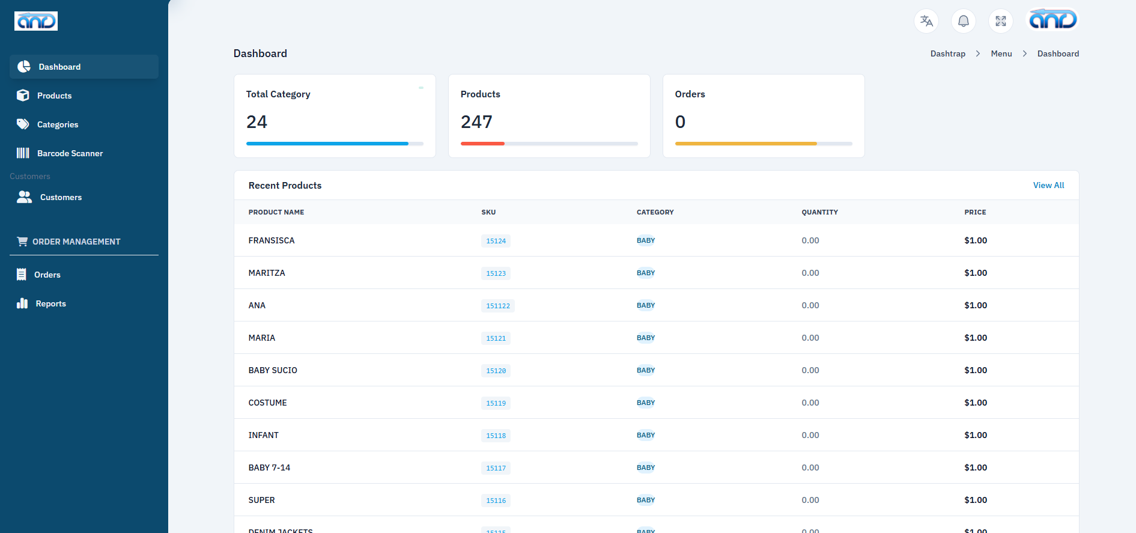This screenshot has height=533, width=1136.
Task: Open the language translation icon
Action: point(926,21)
